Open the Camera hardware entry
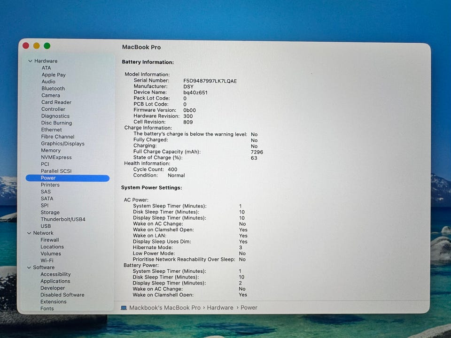Image resolution: width=451 pixels, height=338 pixels. 51,95
